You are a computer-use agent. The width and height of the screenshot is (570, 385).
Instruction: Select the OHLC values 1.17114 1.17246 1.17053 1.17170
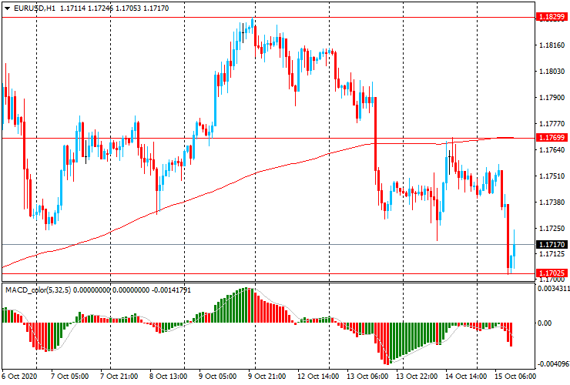coord(115,8)
